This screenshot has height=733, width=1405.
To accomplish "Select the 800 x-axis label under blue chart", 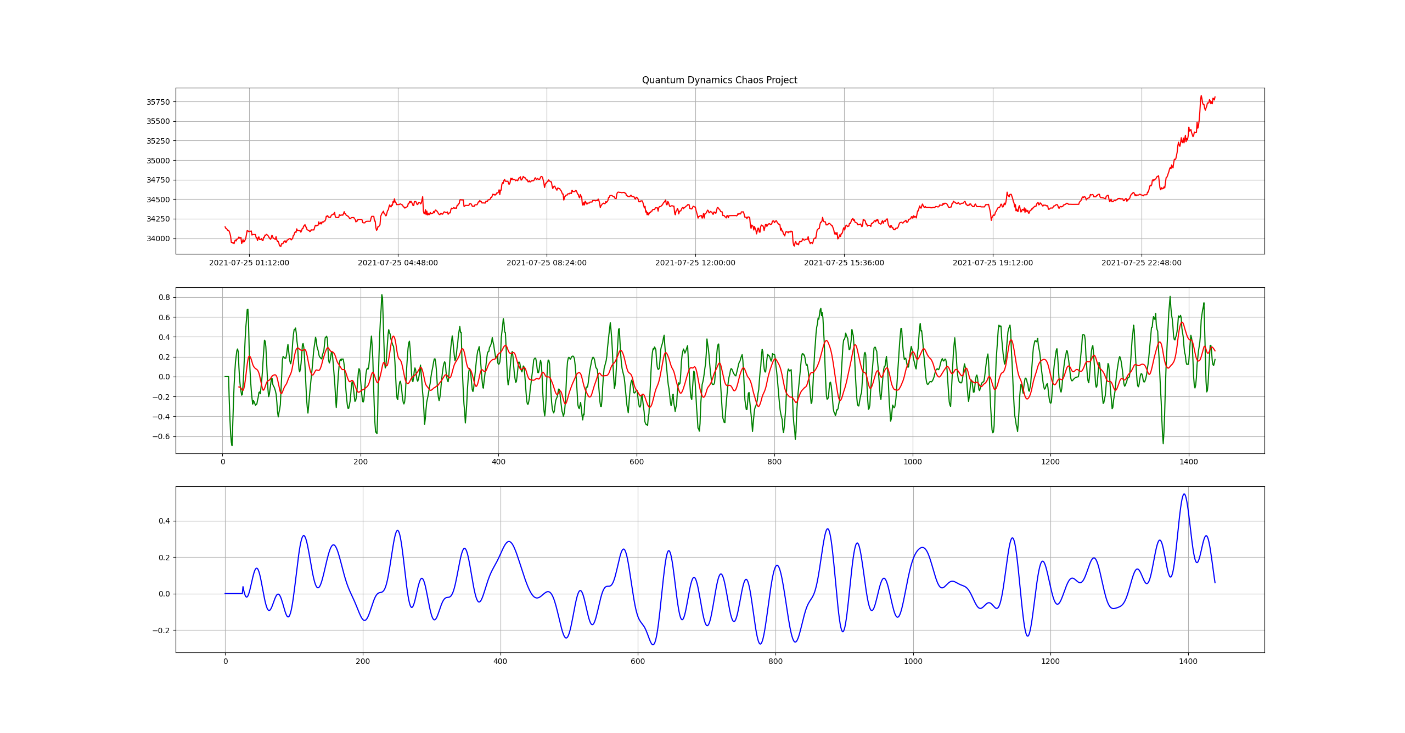I will pos(775,661).
